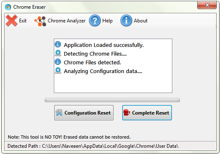Click info icon beside Chrome Files detected

click(58, 62)
